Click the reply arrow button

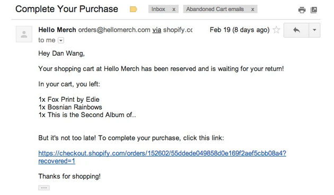point(296,30)
